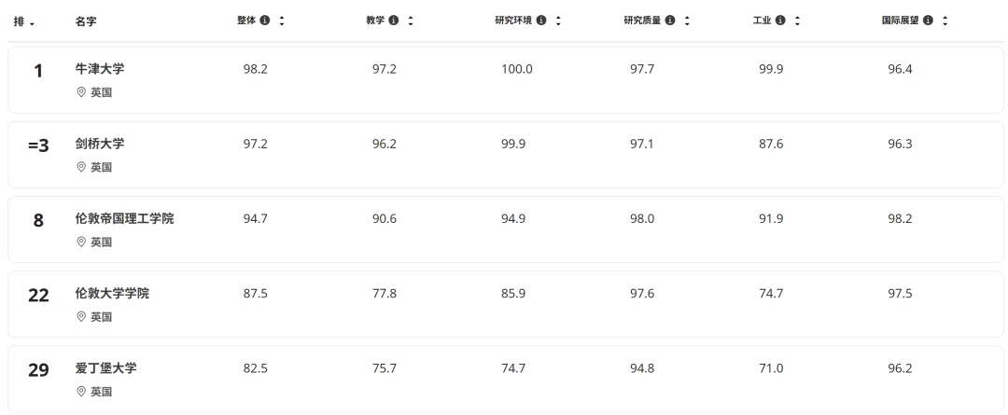The width and height of the screenshot is (1008, 415).
Task: Open the info icon for 研究质量
Action: pos(670,21)
